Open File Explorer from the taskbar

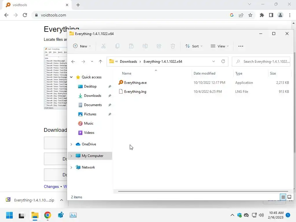[x=35, y=215]
